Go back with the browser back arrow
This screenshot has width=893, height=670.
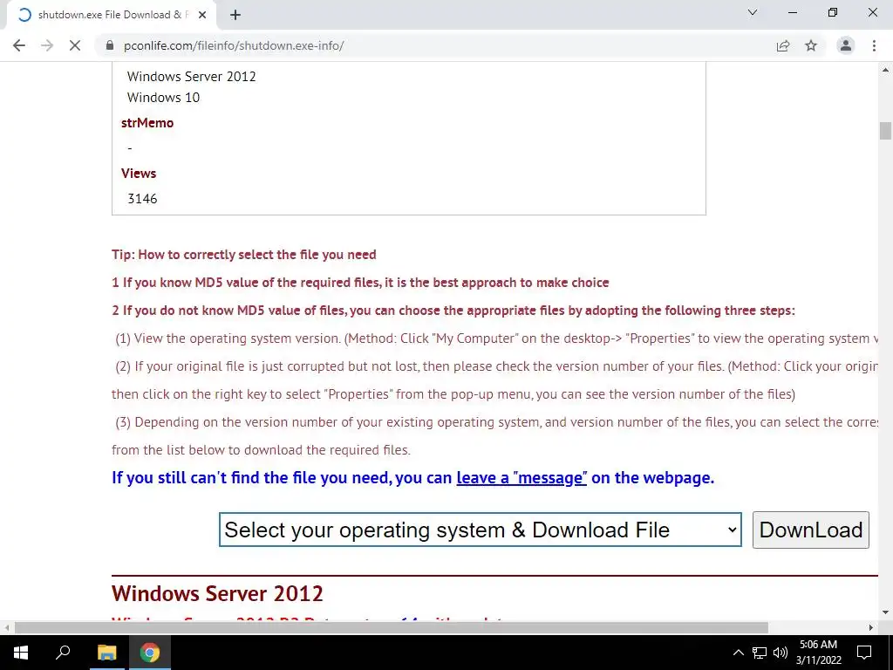point(19,45)
